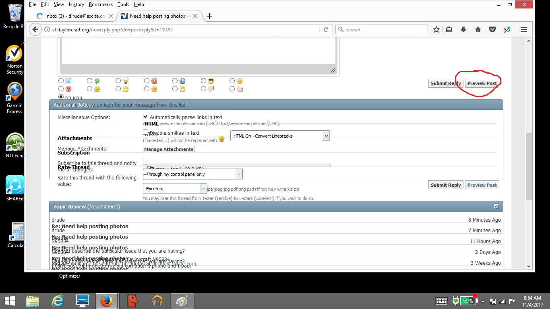This screenshot has width=550, height=309.
Task: Select the Norton Security desktop shortcut
Action: [x=14, y=60]
